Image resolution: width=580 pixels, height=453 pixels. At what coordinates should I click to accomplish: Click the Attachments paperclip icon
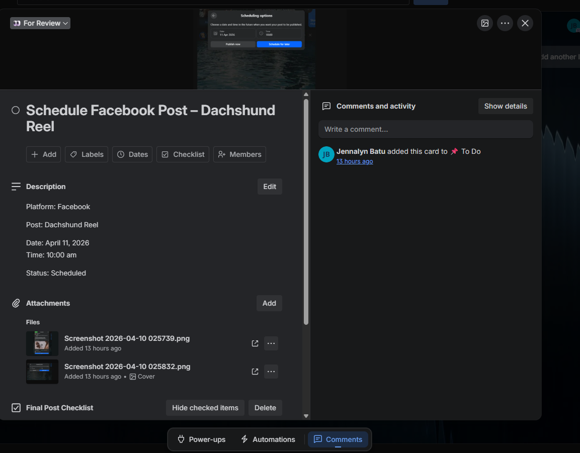click(x=16, y=303)
